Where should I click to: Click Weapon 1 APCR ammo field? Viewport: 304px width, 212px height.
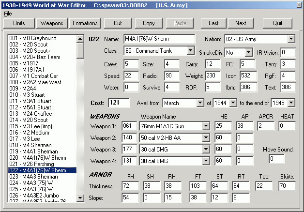click(x=266, y=126)
